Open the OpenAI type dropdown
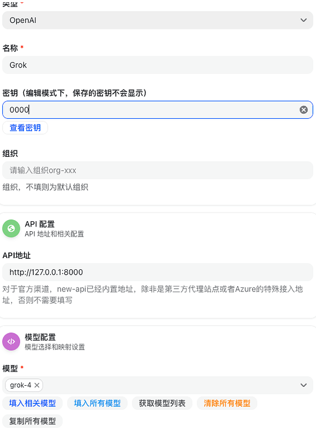This screenshot has width=316, height=439. point(157,20)
